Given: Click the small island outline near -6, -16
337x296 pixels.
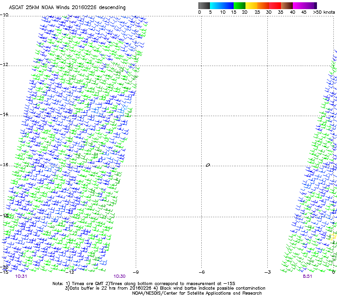Looking at the screenshot, I should (208, 165).
